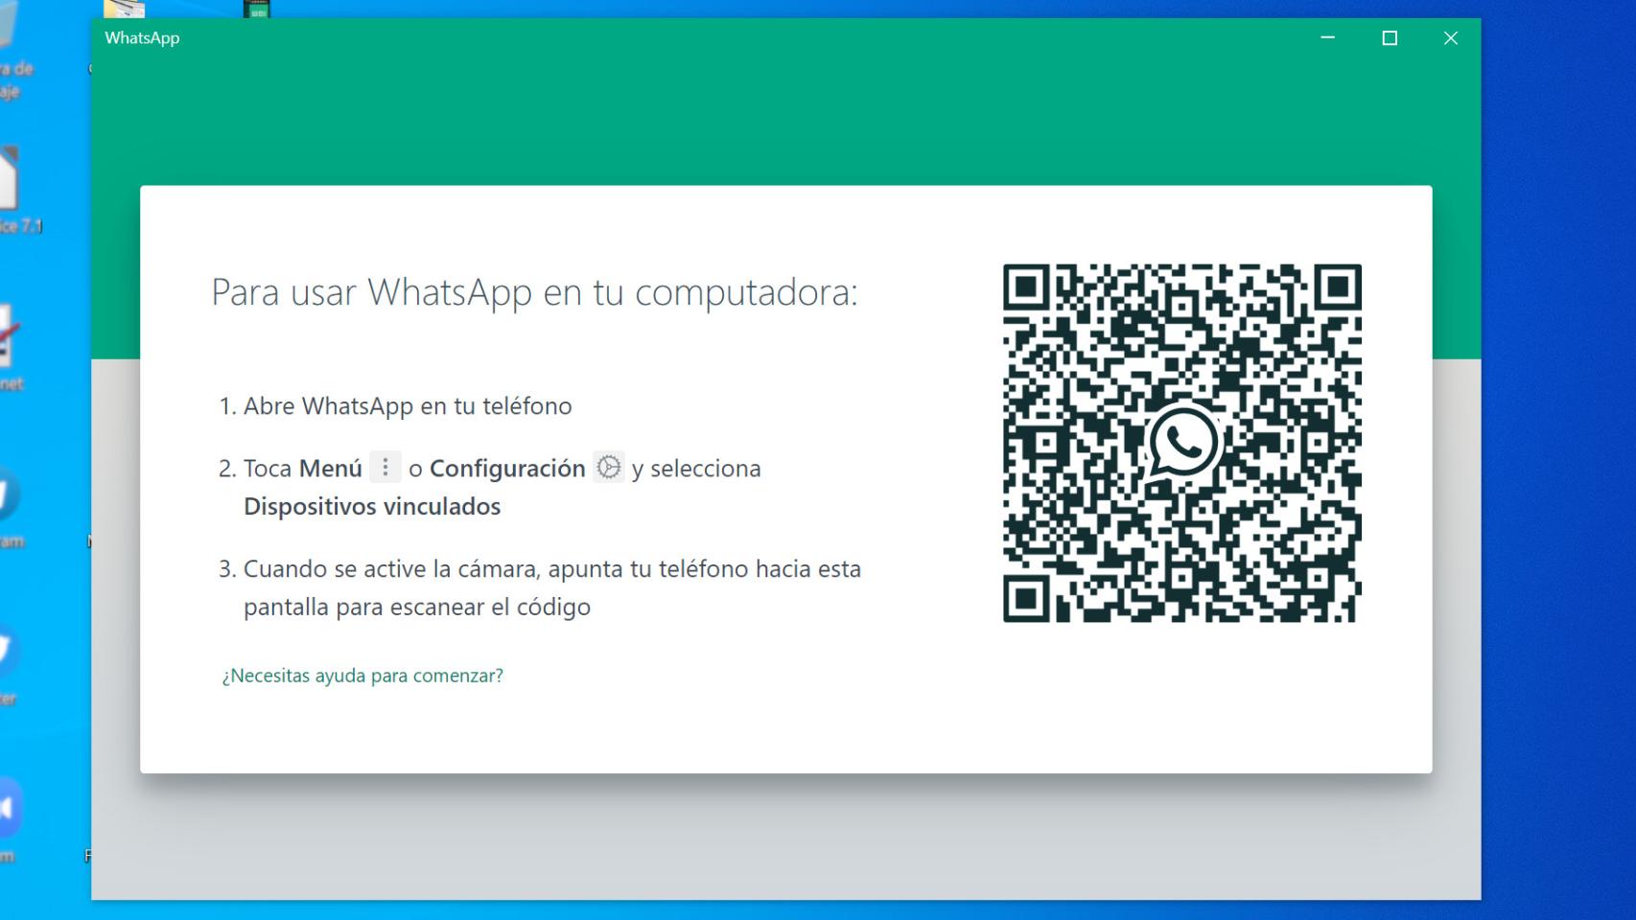Close the WhatsApp window
The height and width of the screenshot is (920, 1636).
[1451, 38]
